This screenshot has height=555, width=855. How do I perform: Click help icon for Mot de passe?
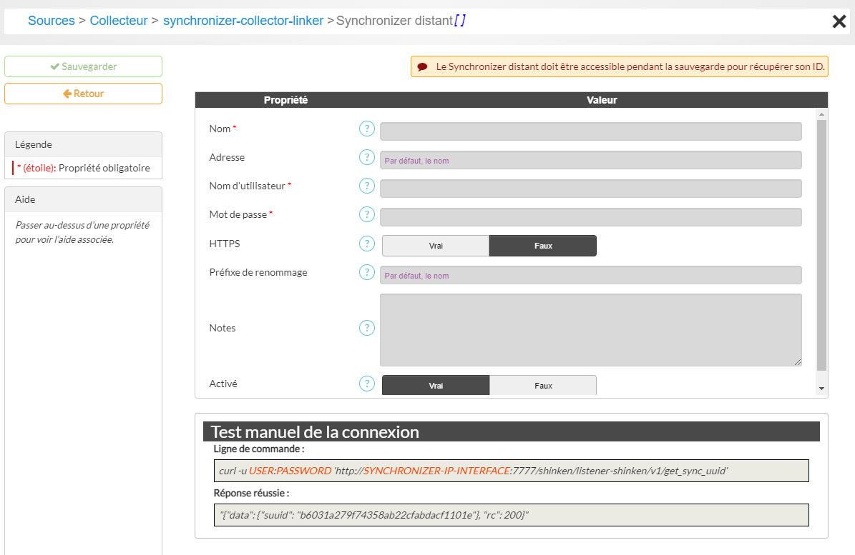click(x=366, y=214)
